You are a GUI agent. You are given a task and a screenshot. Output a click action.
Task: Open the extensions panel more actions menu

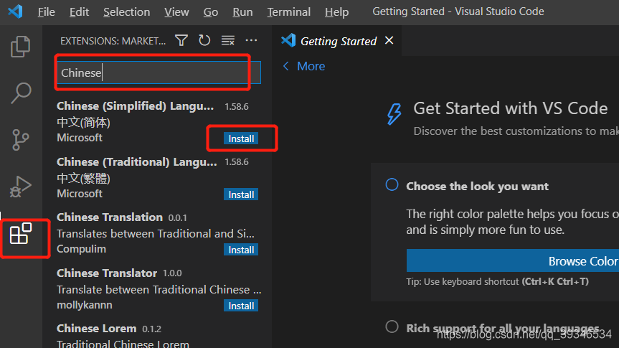tap(251, 41)
